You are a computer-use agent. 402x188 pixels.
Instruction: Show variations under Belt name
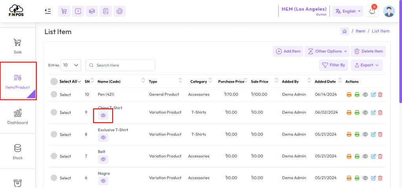(103, 159)
